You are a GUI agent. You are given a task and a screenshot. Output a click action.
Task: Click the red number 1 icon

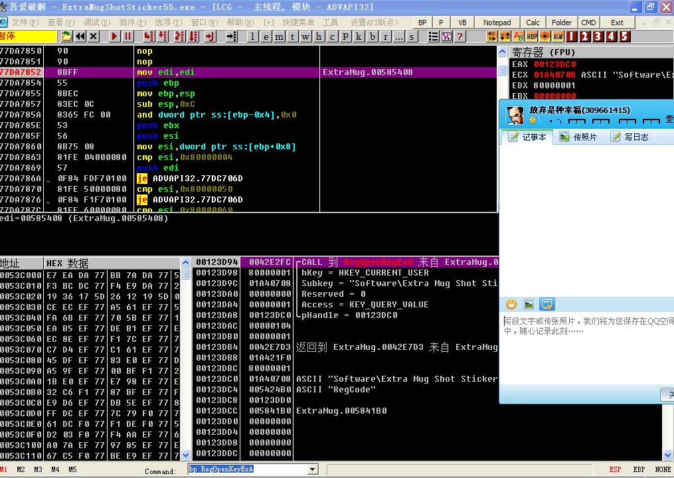coord(571,37)
